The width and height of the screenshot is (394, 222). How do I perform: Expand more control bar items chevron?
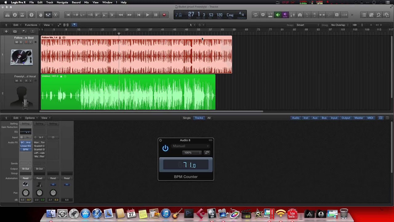click(x=352, y=15)
